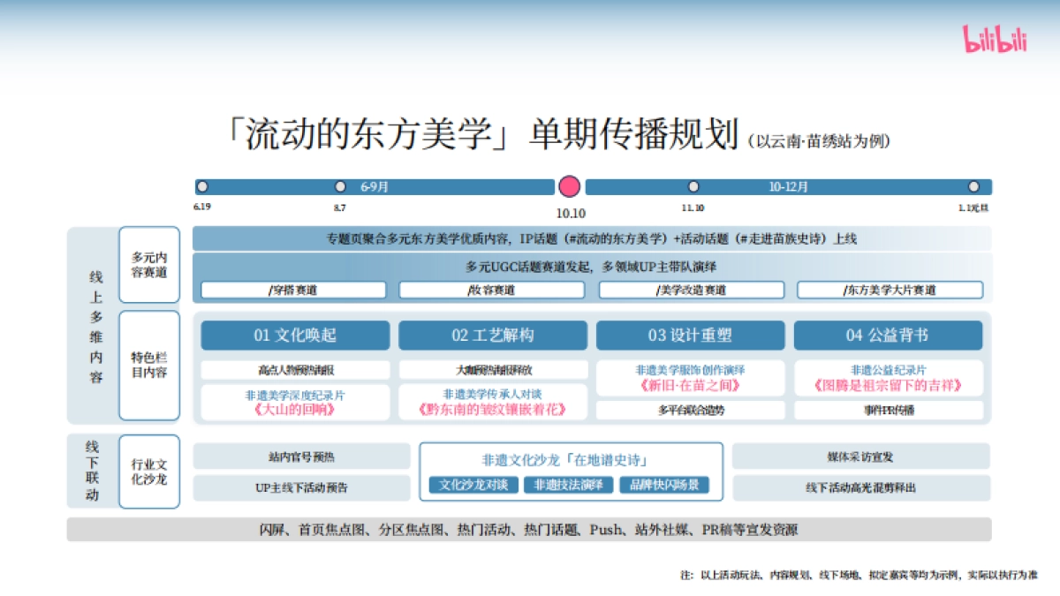The width and height of the screenshot is (1060, 596).
Task: Select the 02 工艺解构 stage header
Action: (x=494, y=336)
